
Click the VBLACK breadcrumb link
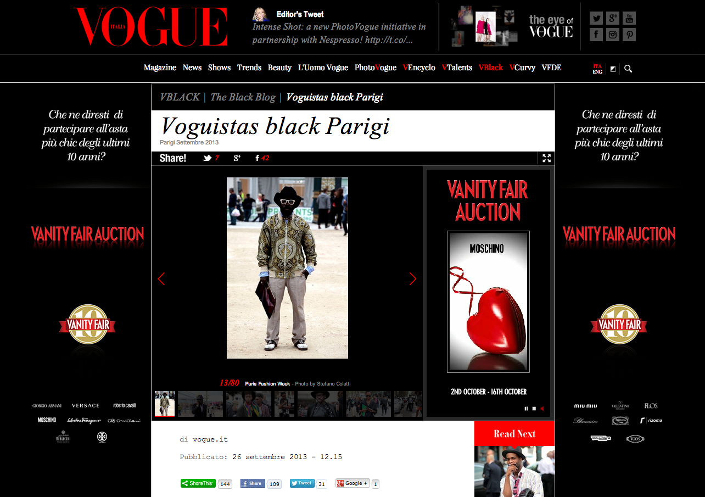(180, 97)
